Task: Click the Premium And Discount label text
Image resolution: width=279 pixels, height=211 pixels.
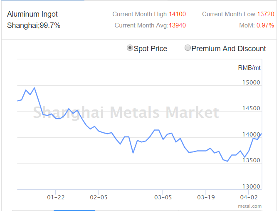Action: 229,49
